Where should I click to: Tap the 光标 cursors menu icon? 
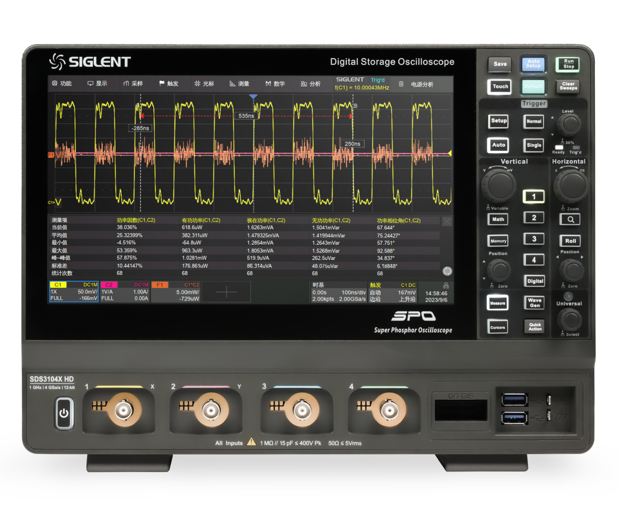point(204,83)
